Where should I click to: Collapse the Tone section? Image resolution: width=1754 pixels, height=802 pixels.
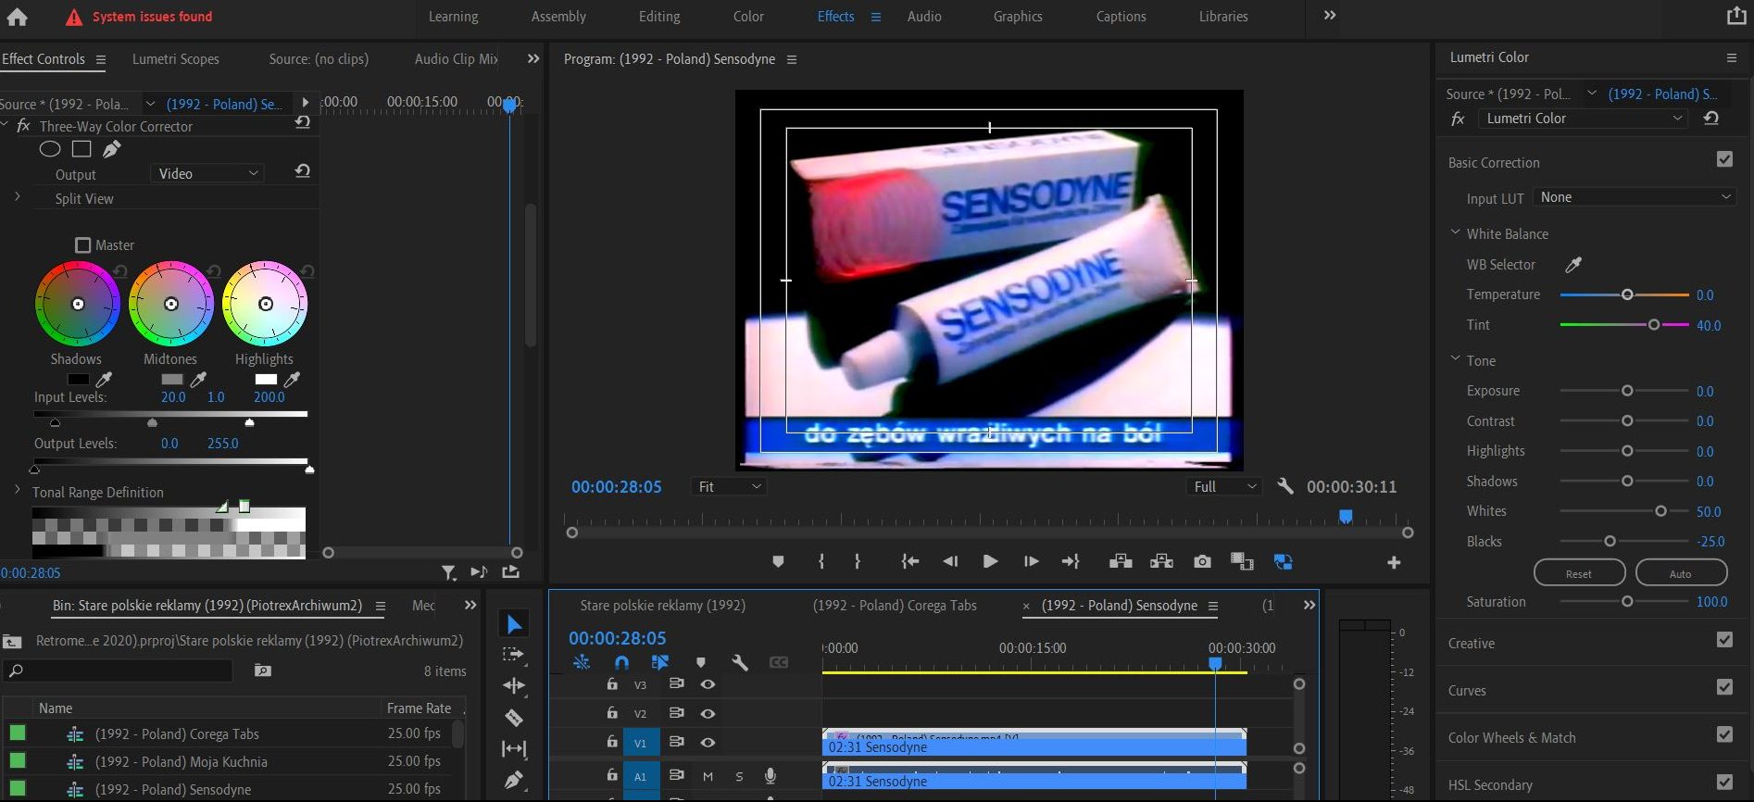(1455, 359)
